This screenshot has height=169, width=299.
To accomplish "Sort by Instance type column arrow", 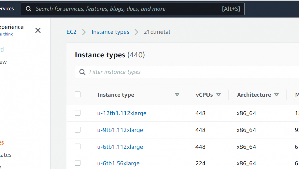I will click(177, 95).
